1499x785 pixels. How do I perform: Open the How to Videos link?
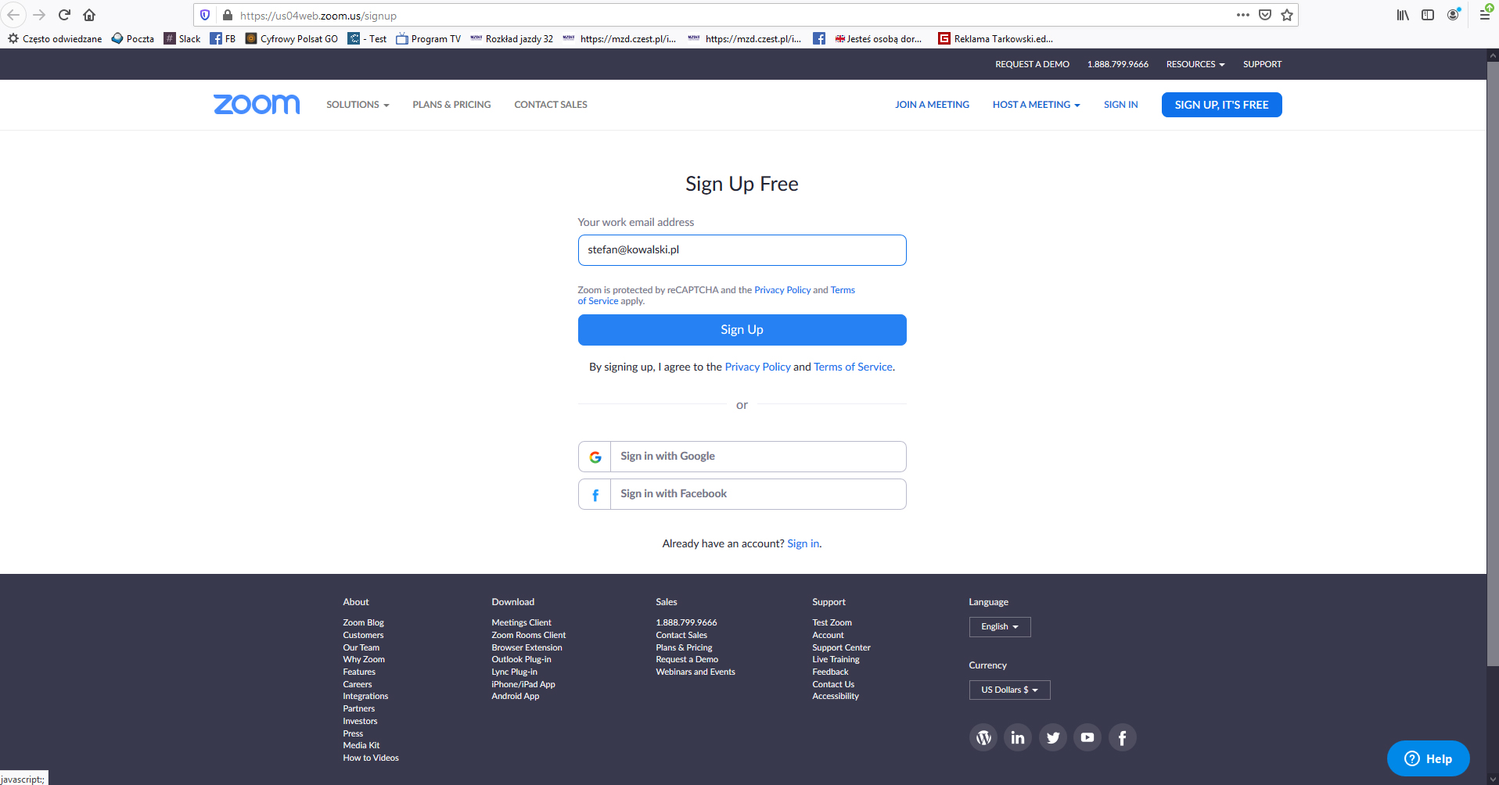pos(371,758)
